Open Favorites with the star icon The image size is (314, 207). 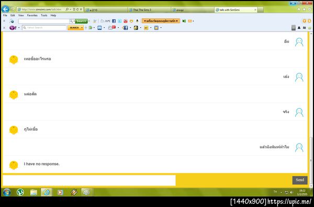pos(304,9)
